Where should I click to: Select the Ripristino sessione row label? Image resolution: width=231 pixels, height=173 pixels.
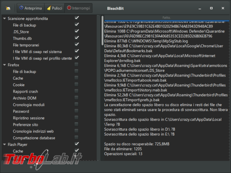[28, 118]
